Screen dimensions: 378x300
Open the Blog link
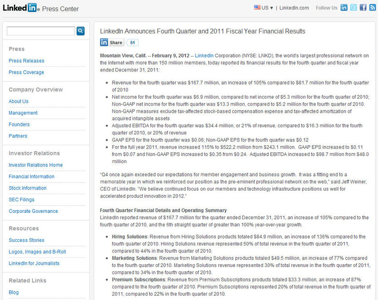click(14, 292)
